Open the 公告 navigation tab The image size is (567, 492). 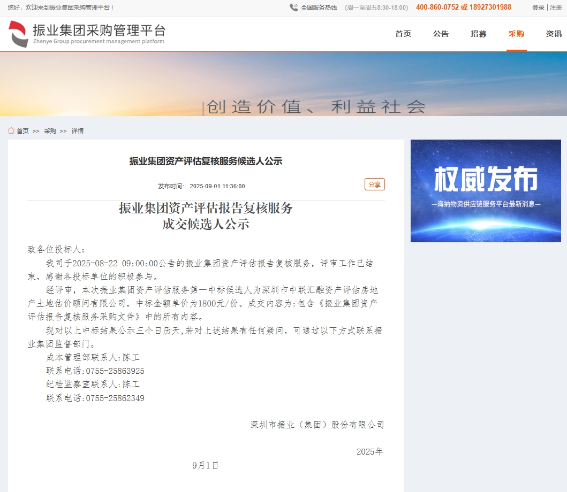(441, 34)
